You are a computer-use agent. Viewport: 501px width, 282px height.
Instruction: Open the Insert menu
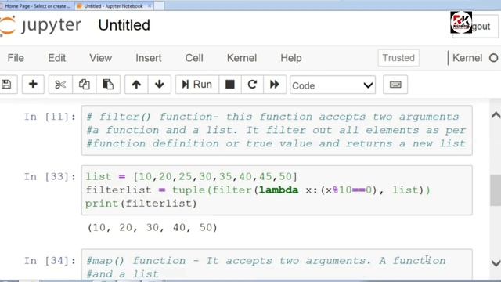tap(149, 58)
